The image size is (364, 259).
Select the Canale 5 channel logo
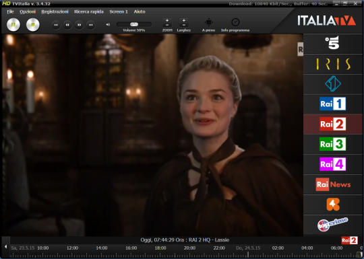tap(333, 43)
